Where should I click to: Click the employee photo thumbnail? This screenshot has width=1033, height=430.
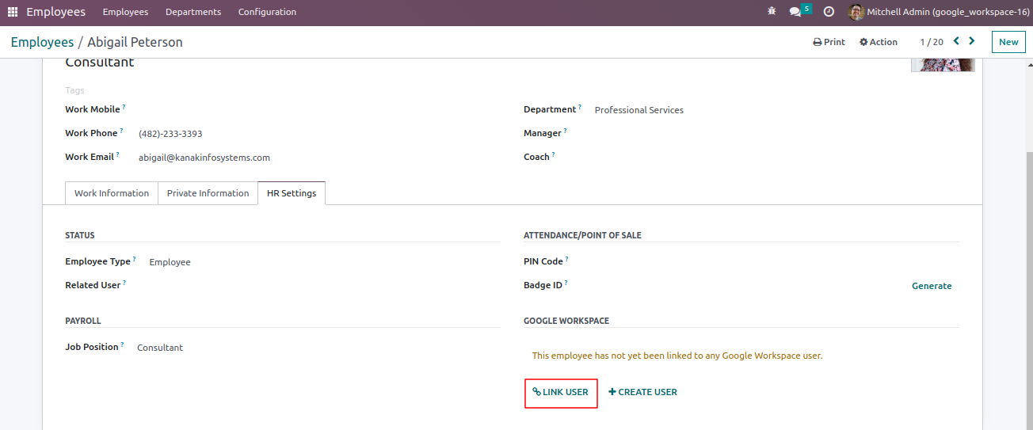coord(943,65)
